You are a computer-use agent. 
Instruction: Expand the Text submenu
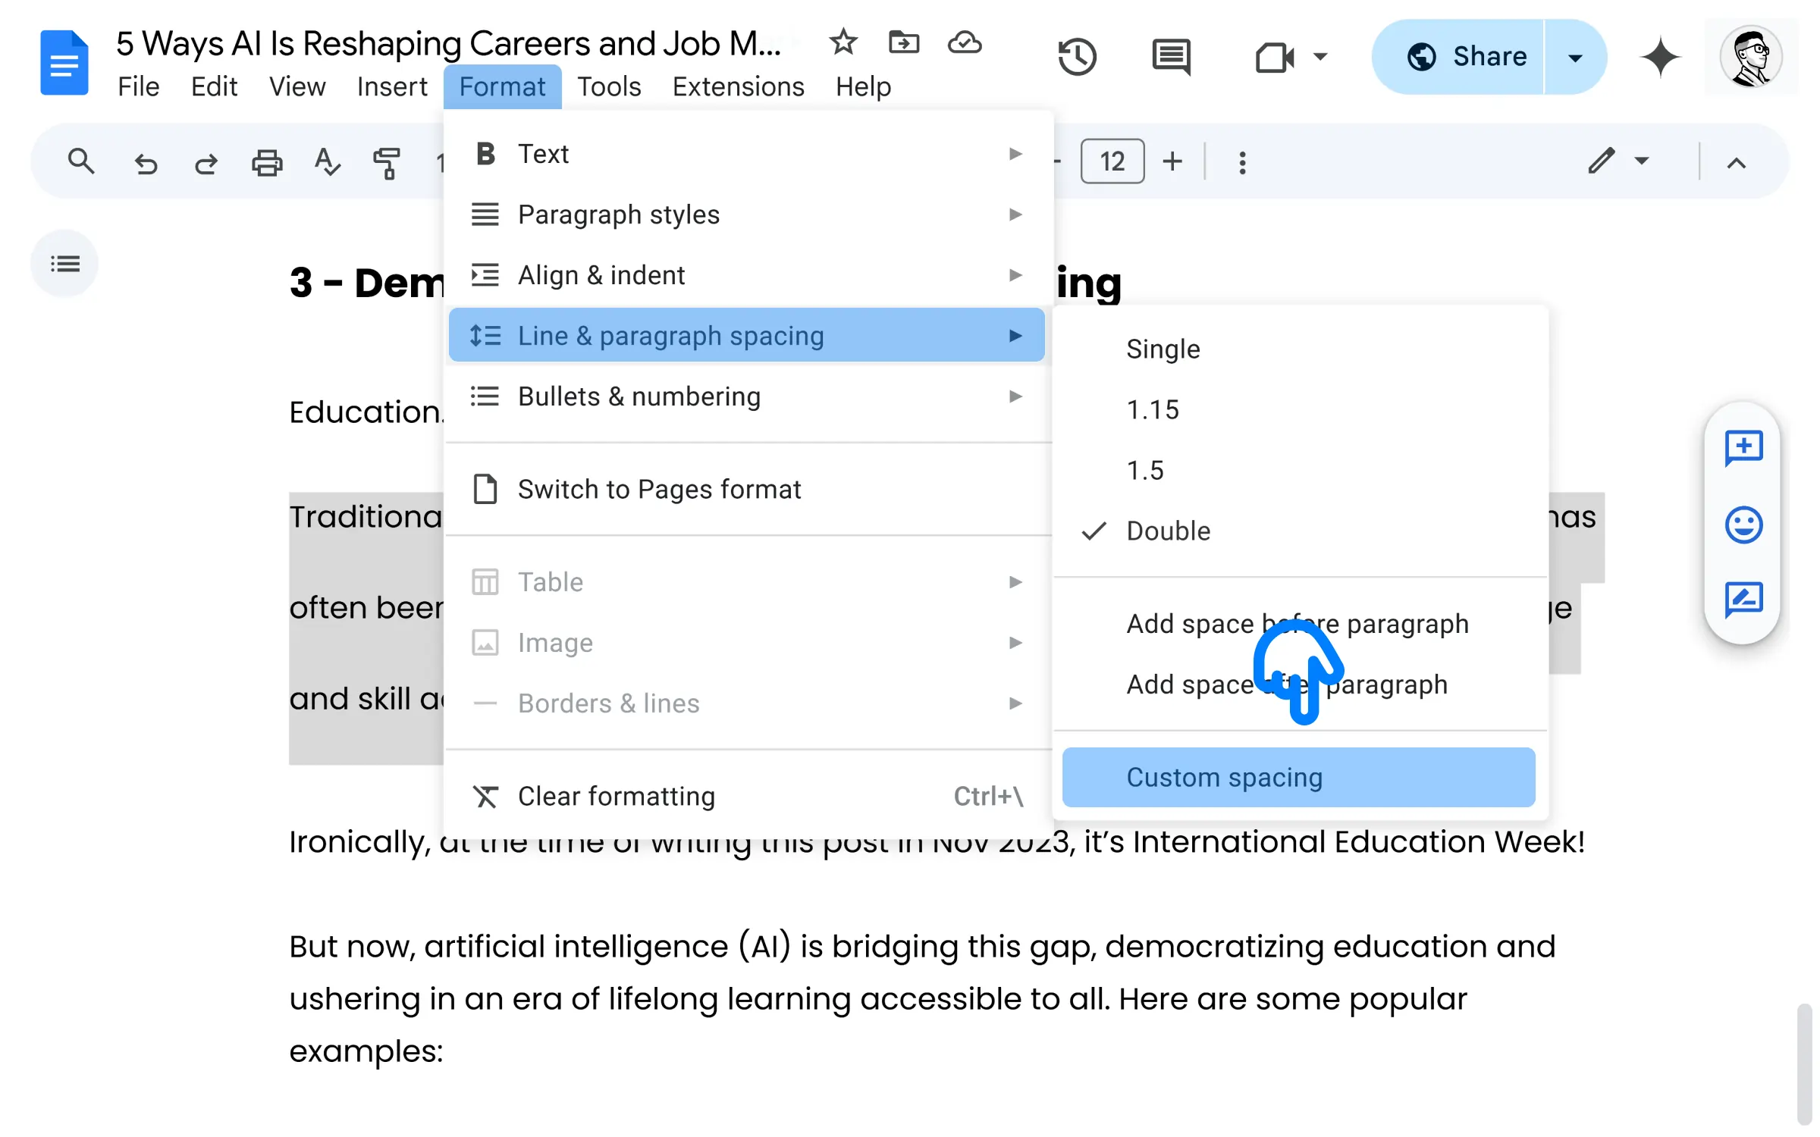click(747, 154)
